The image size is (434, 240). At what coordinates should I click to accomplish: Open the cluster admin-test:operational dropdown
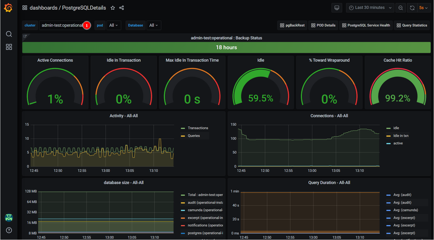point(65,25)
